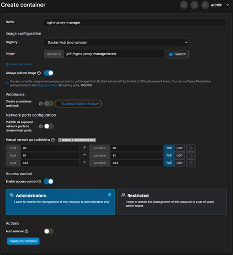Toggle the Auto remove switch
This screenshot has height=255, width=233.
point(49,231)
